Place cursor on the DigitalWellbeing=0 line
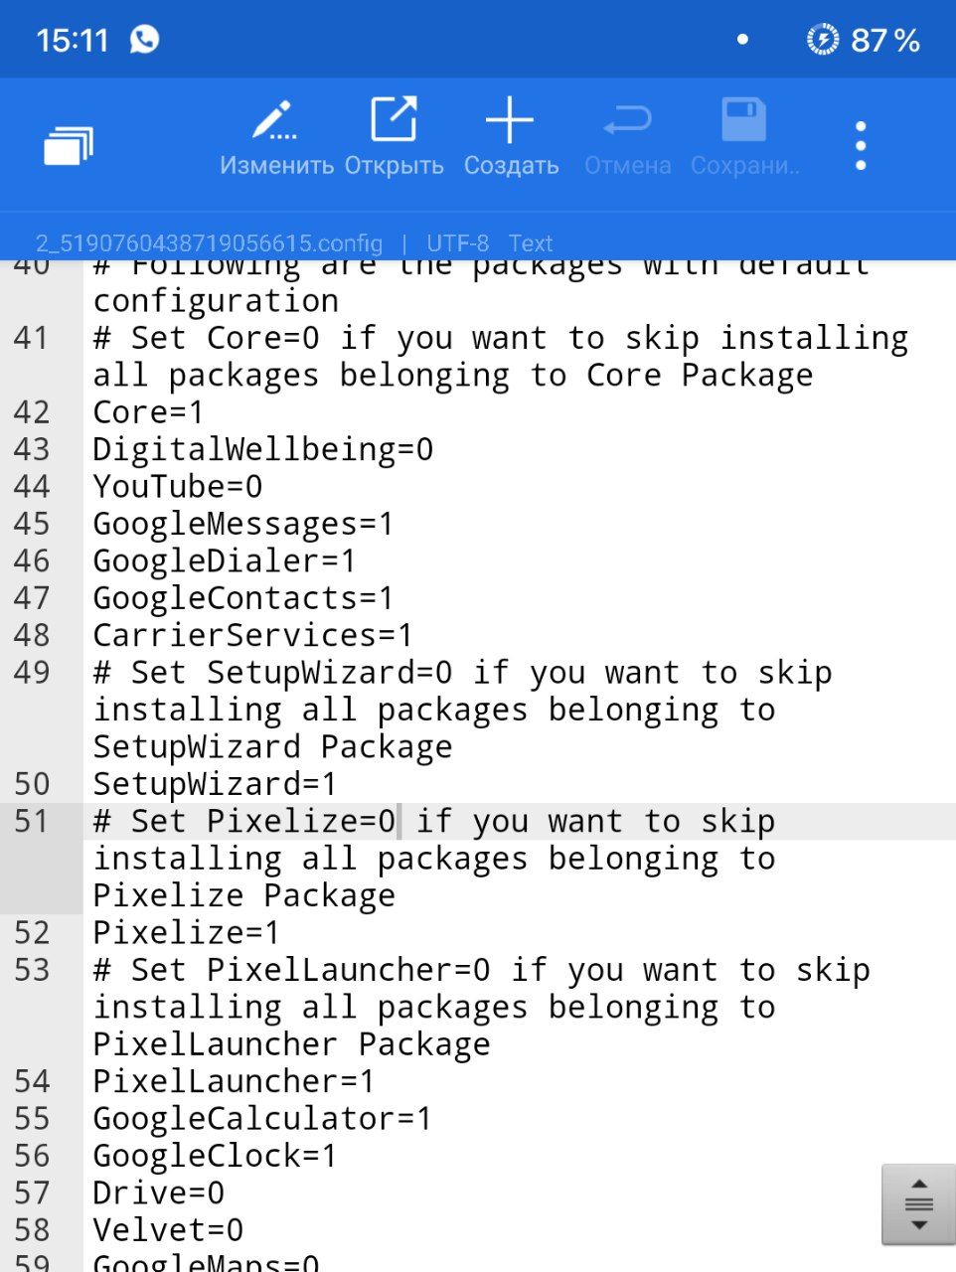 pos(262,450)
